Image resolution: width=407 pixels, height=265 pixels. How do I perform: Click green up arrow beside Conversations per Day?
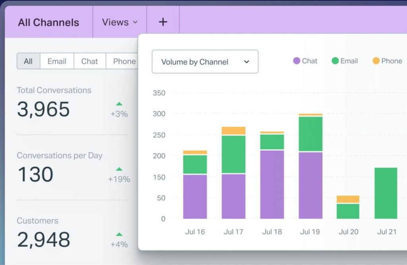119,169
